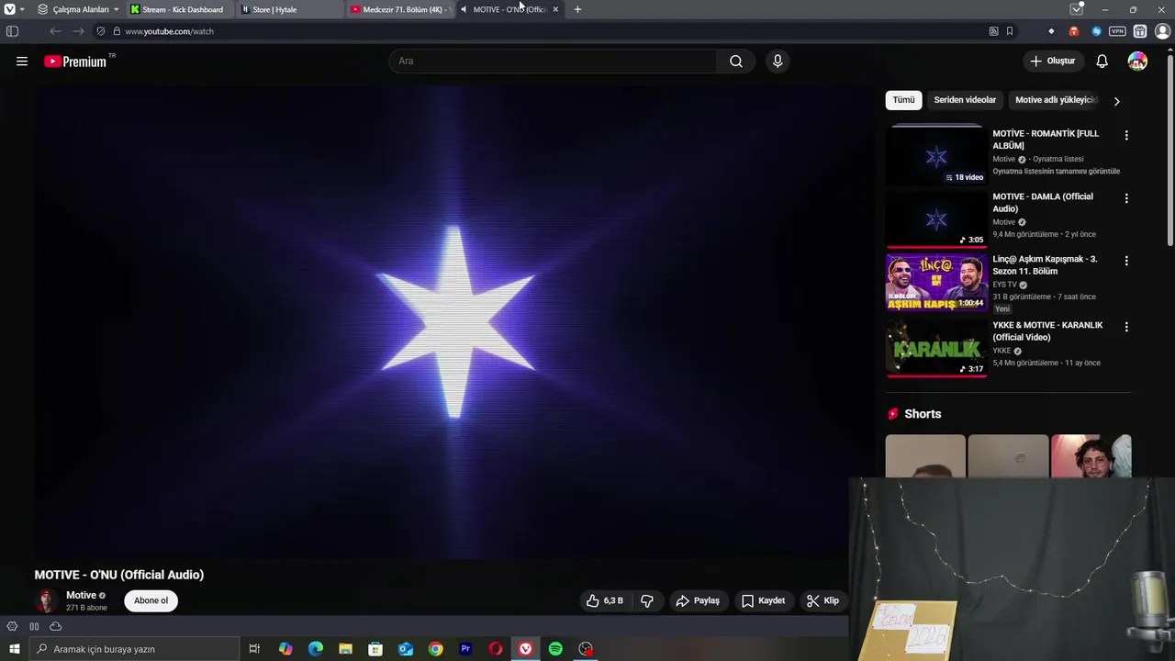
Task: Open the tracker blocker shield icon
Action: (101, 31)
